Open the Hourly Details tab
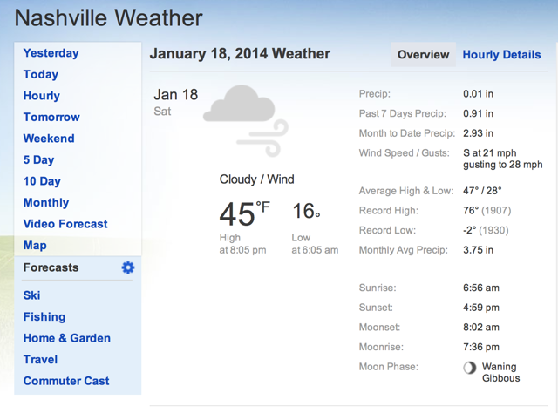 tap(501, 55)
